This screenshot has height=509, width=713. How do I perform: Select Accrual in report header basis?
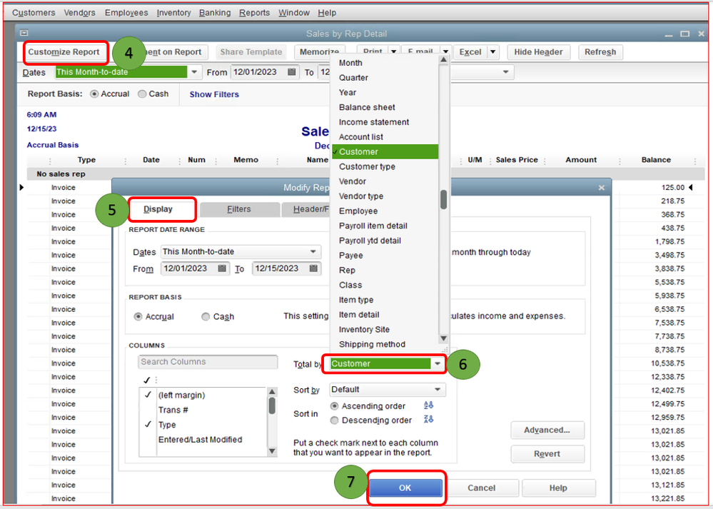[x=94, y=94]
